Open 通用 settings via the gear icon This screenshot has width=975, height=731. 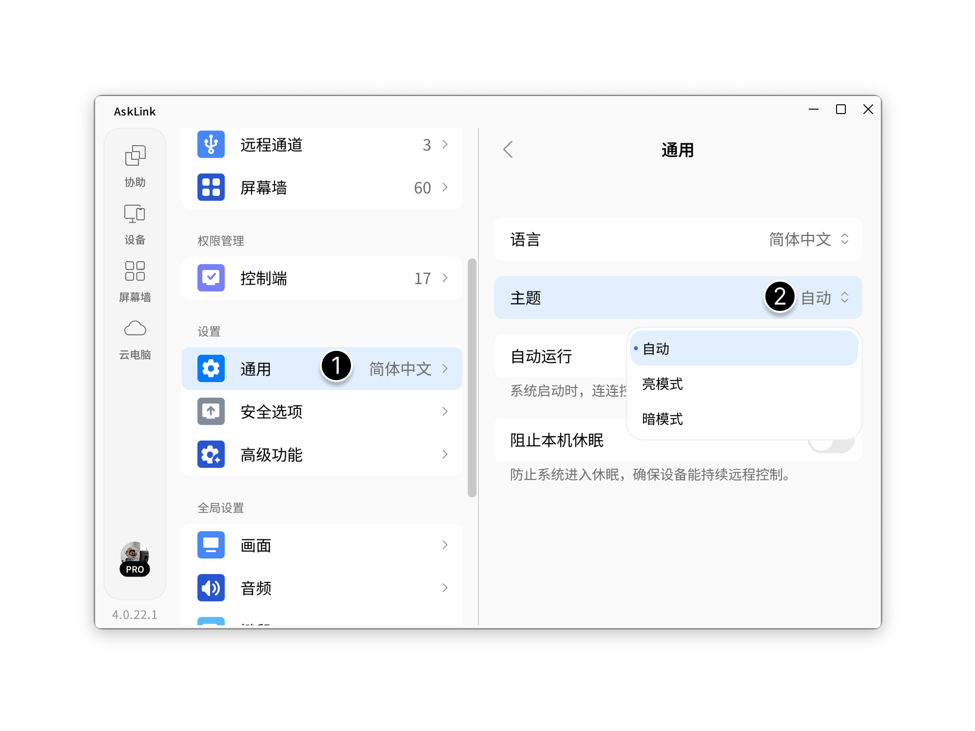pyautogui.click(x=211, y=369)
